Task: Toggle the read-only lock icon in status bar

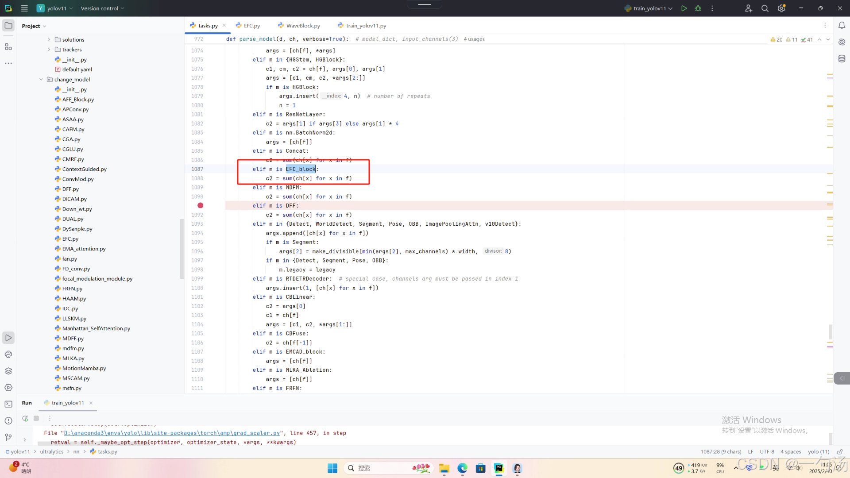Action: [839, 452]
